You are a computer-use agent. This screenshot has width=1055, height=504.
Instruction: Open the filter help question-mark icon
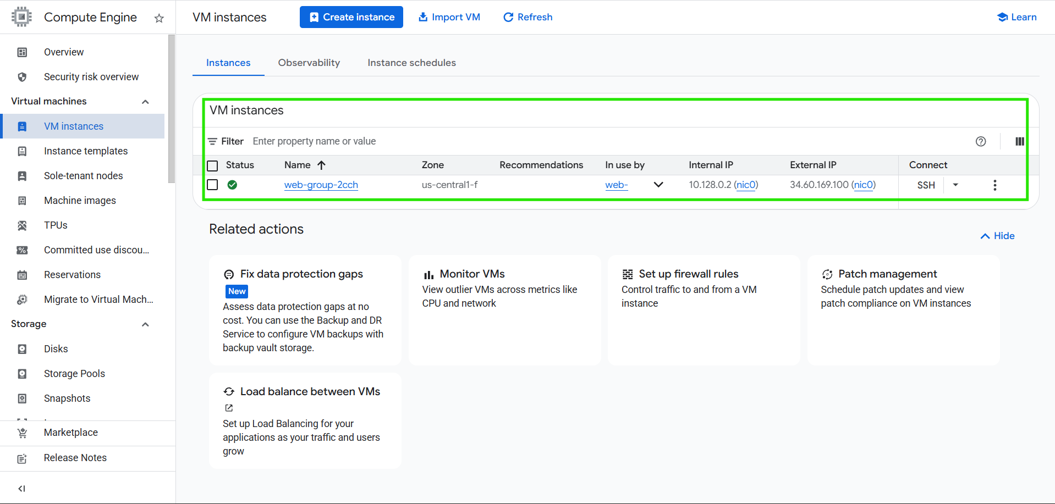980,141
